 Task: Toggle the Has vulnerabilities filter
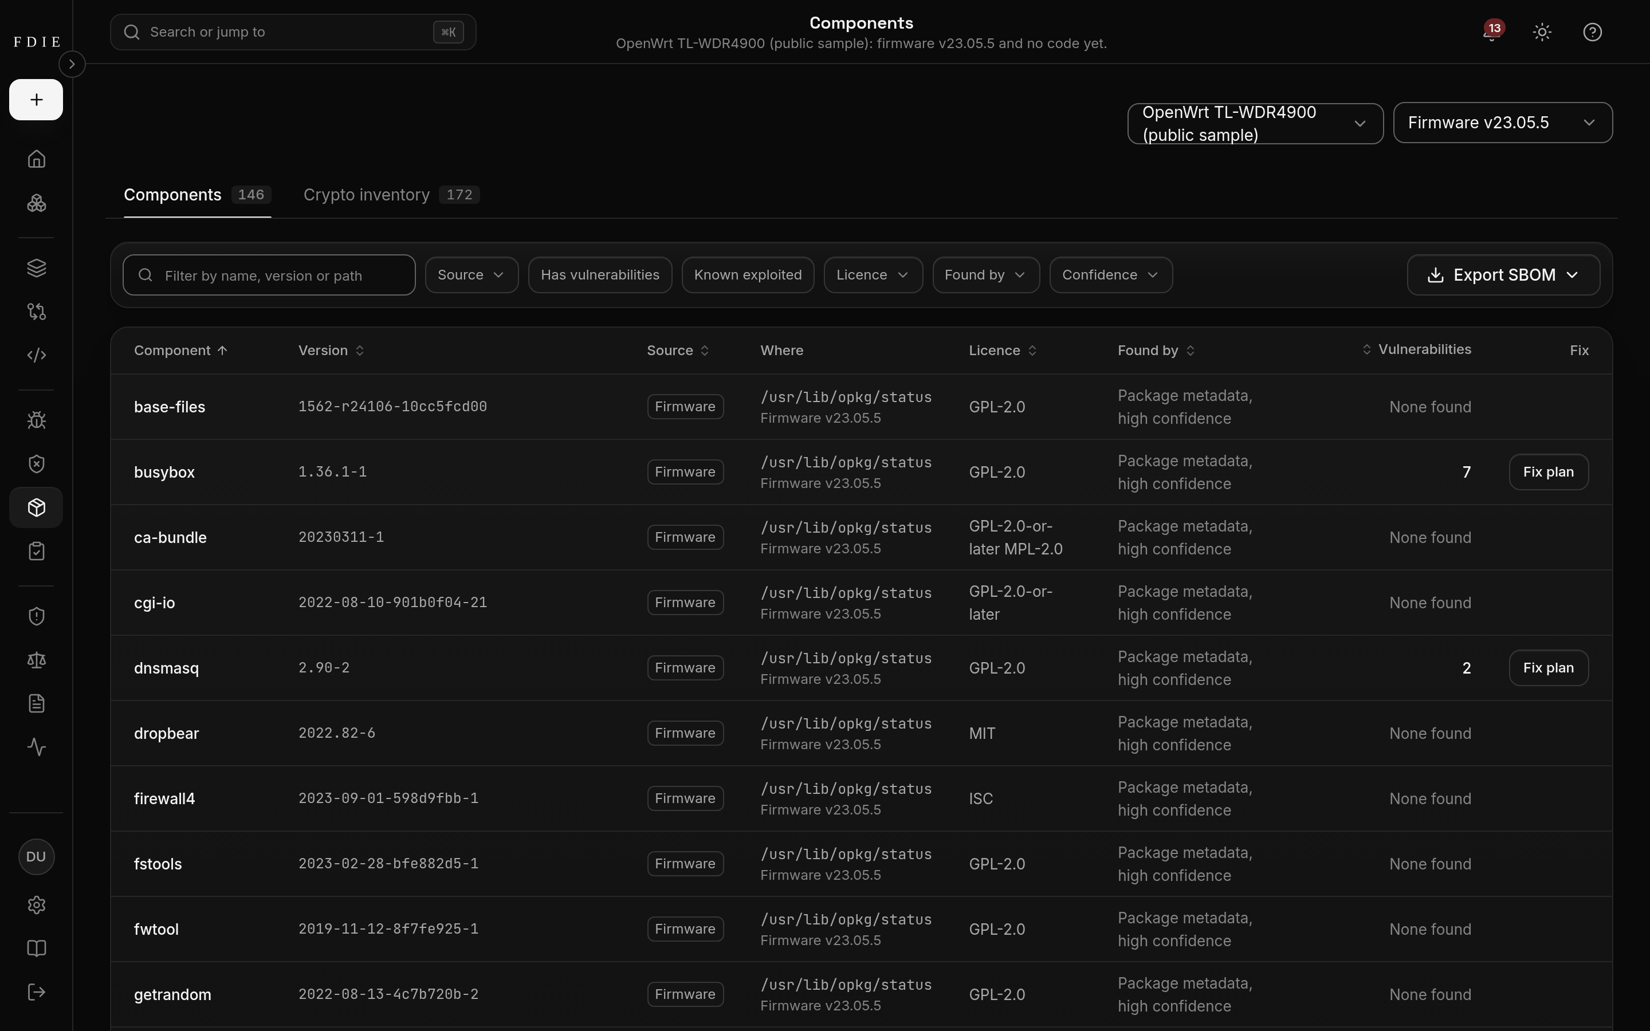[x=600, y=275]
